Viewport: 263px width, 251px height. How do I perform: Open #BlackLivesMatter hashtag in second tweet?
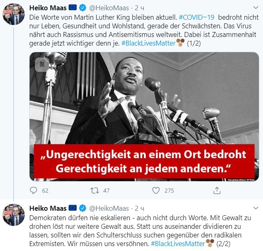[x=178, y=244]
